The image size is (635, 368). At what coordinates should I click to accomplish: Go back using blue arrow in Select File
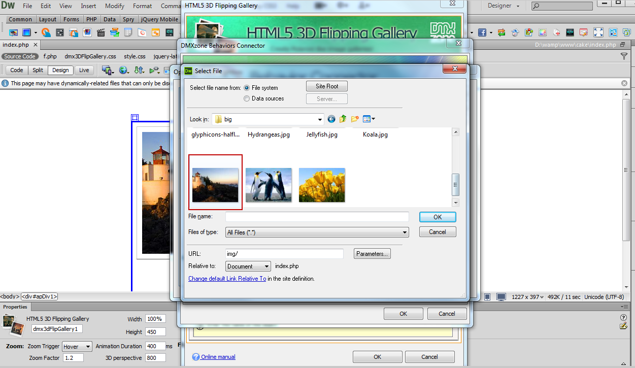[x=331, y=119]
